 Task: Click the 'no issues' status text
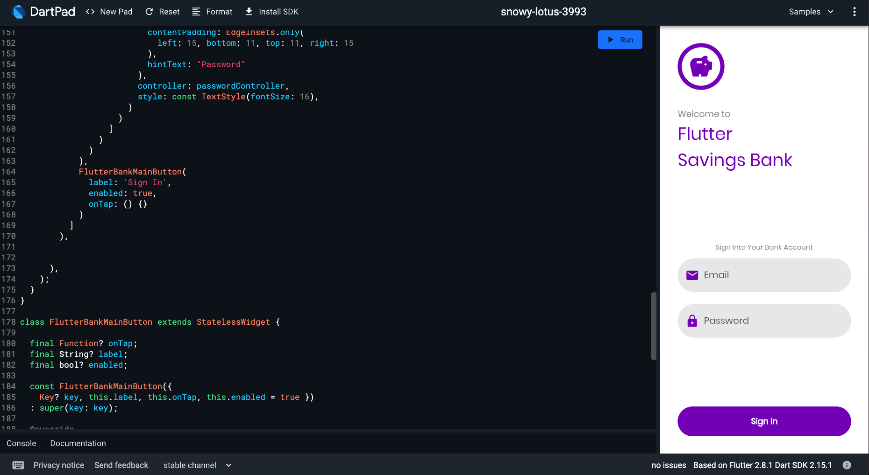669,465
